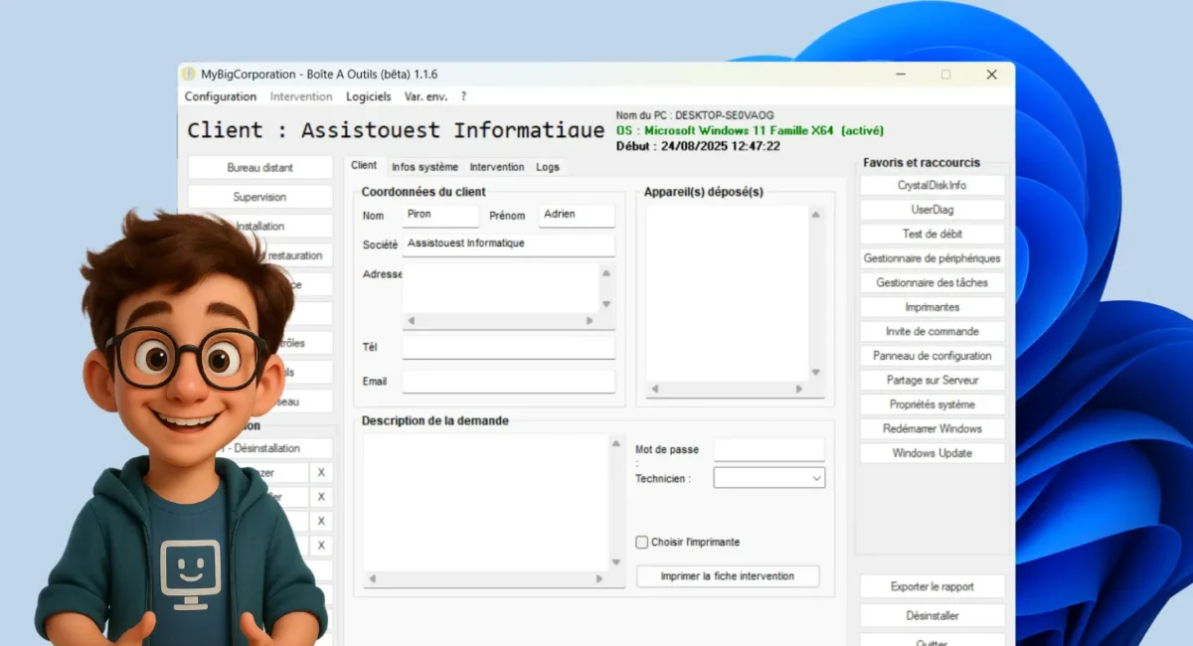Screen dimensions: 1193x646
Task: Launch CrystalDiskInfo shortcut
Action: (933, 186)
